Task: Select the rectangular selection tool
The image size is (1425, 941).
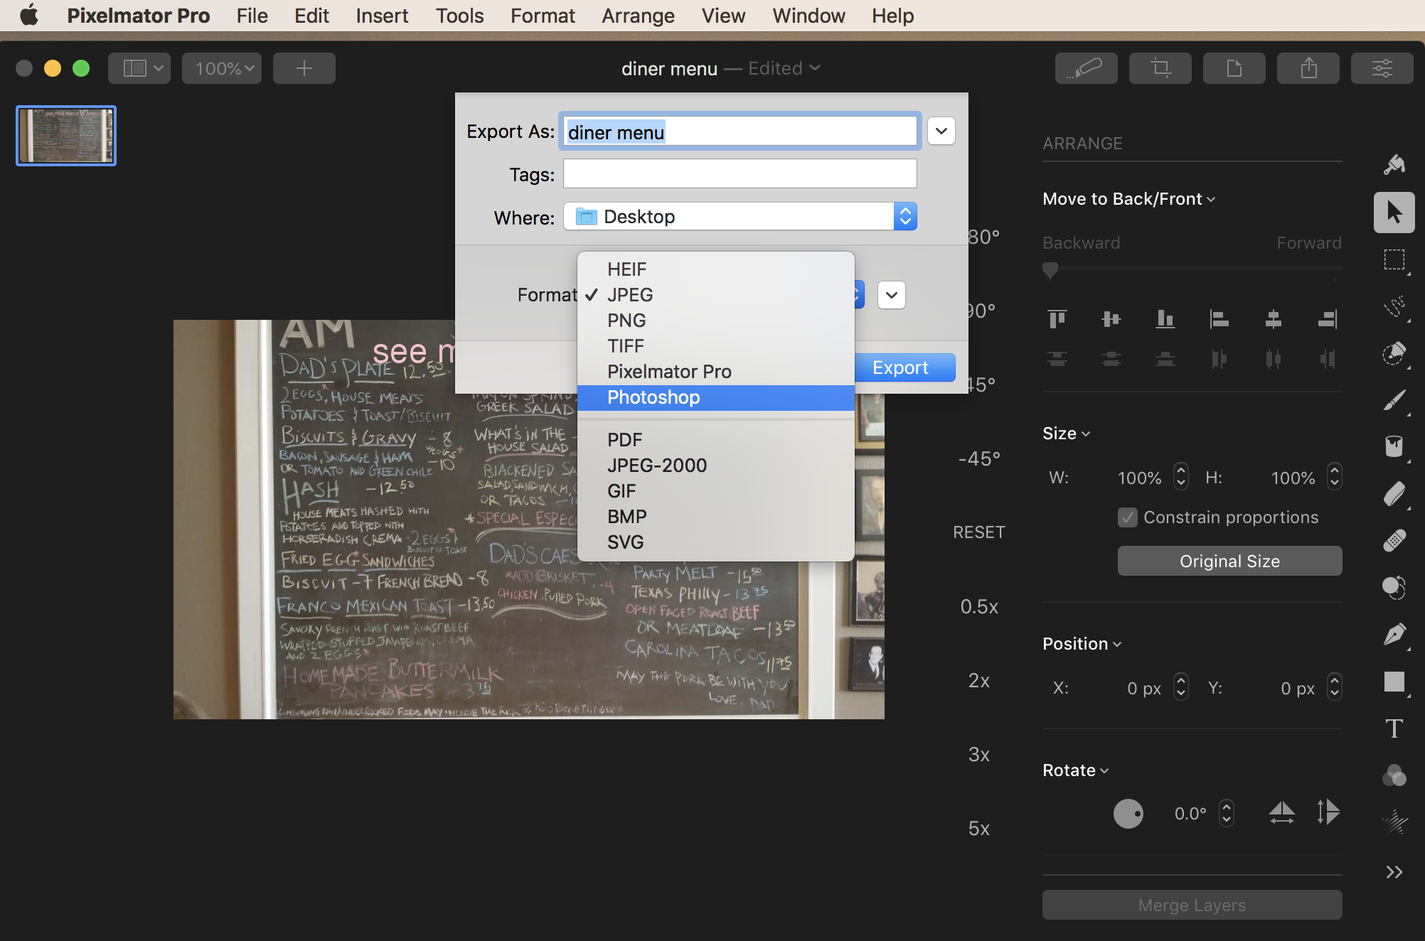Action: [1394, 259]
